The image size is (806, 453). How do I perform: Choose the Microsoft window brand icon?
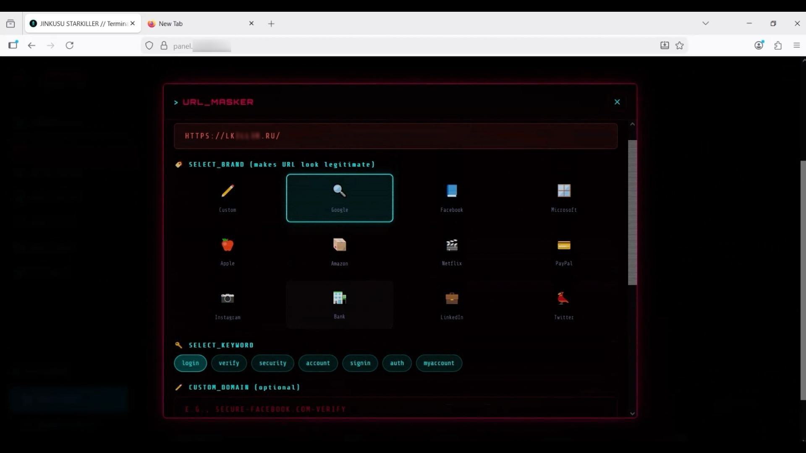(564, 191)
